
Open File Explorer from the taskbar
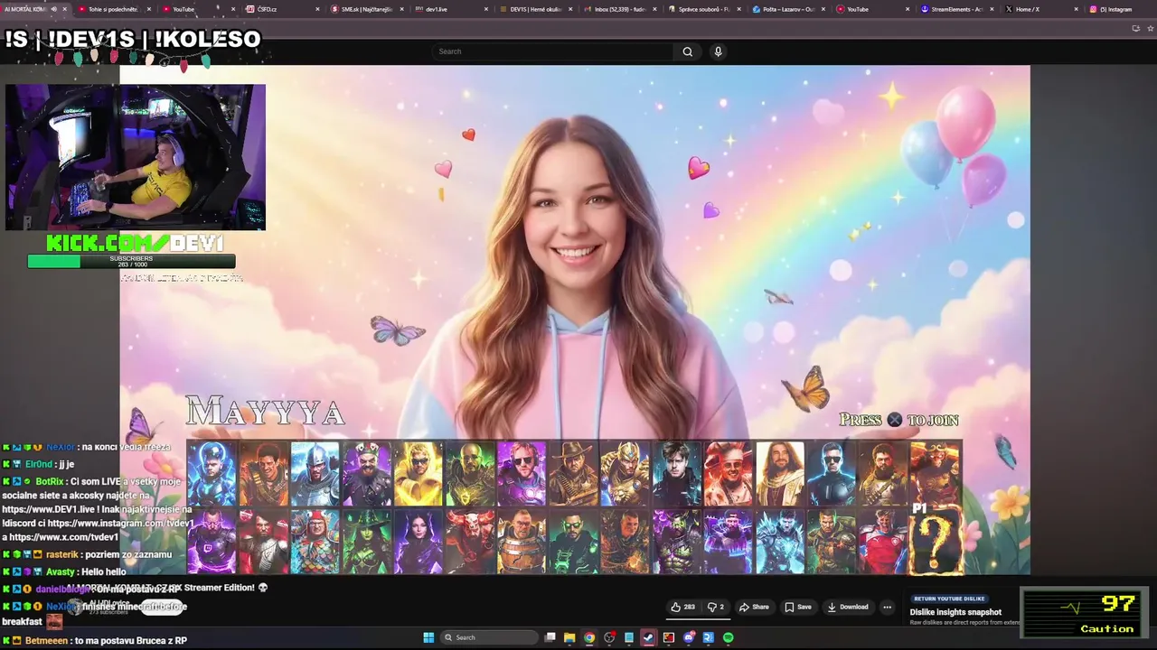569,637
